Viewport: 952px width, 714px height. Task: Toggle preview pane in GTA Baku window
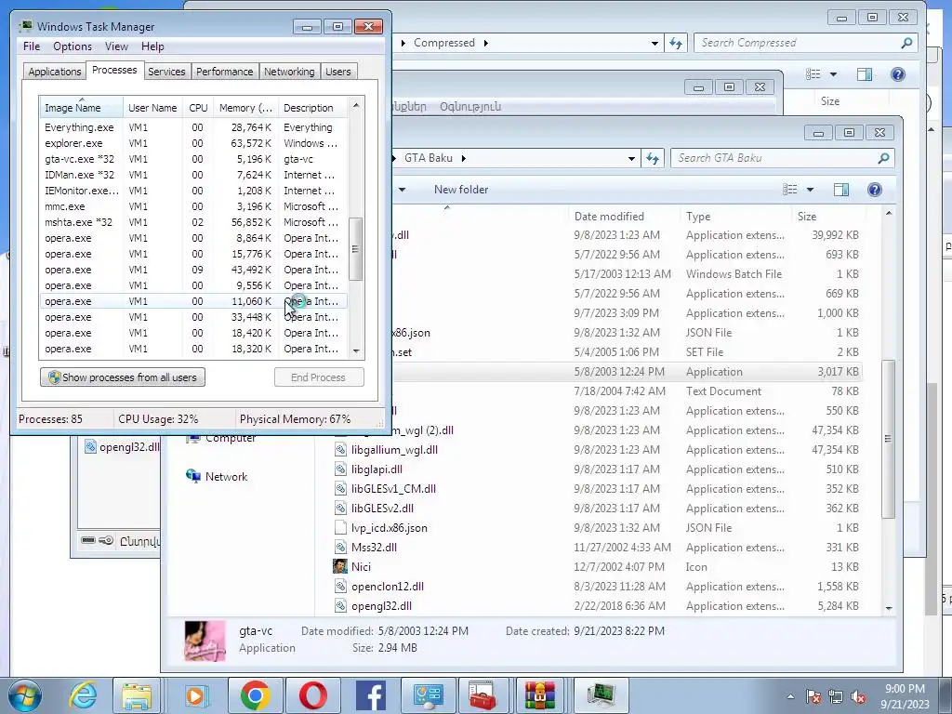(x=840, y=190)
